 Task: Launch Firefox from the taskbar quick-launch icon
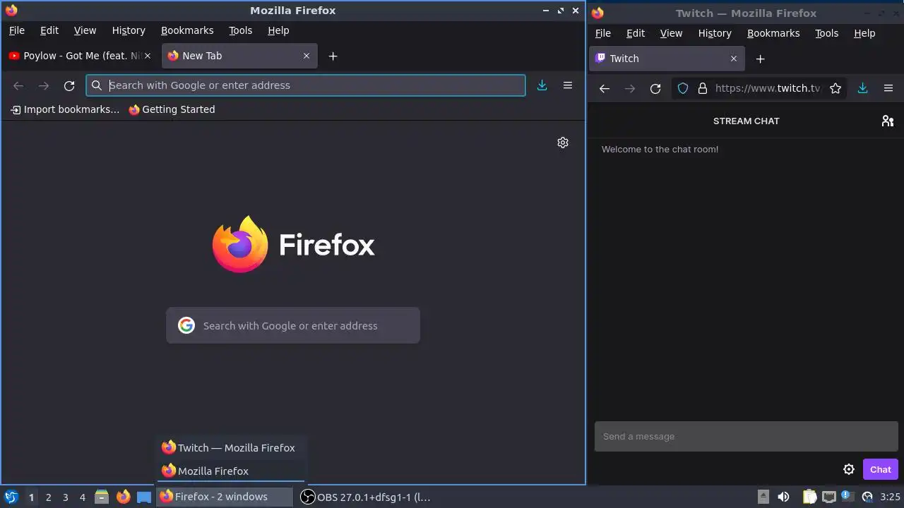point(124,497)
